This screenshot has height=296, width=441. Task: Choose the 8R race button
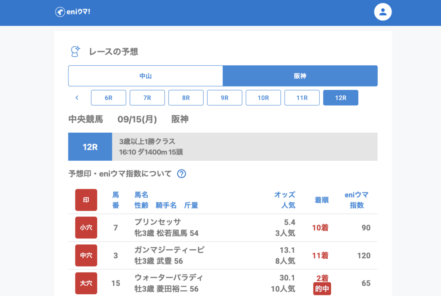tap(186, 98)
